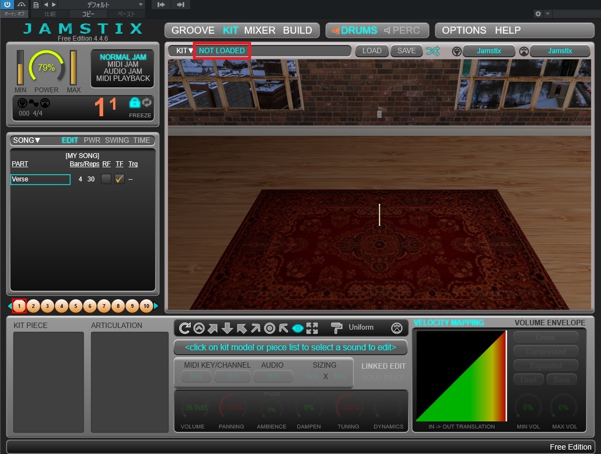This screenshot has width=601, height=454.
Task: Click the rotate view icon in kit toolbar
Action: click(185, 328)
